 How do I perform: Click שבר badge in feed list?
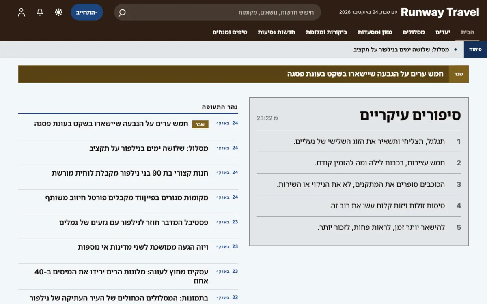(200, 124)
